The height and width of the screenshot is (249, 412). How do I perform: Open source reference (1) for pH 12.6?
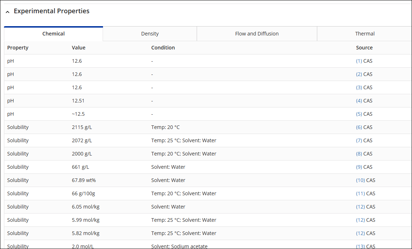coord(359,61)
